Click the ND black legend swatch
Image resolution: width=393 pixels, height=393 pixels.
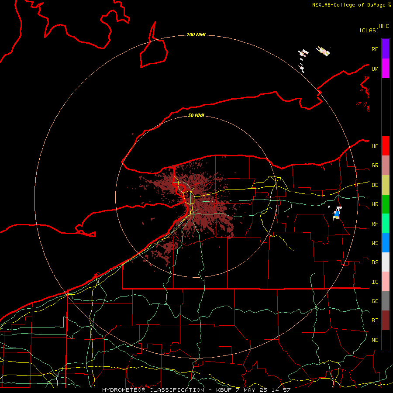point(386,340)
